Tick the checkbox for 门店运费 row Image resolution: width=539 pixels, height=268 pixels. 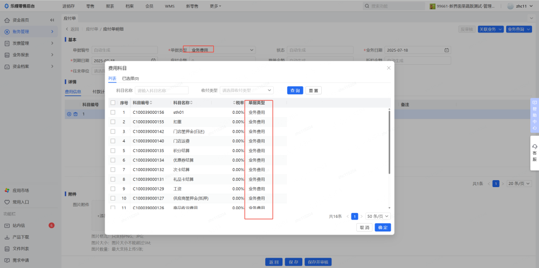[x=113, y=141]
